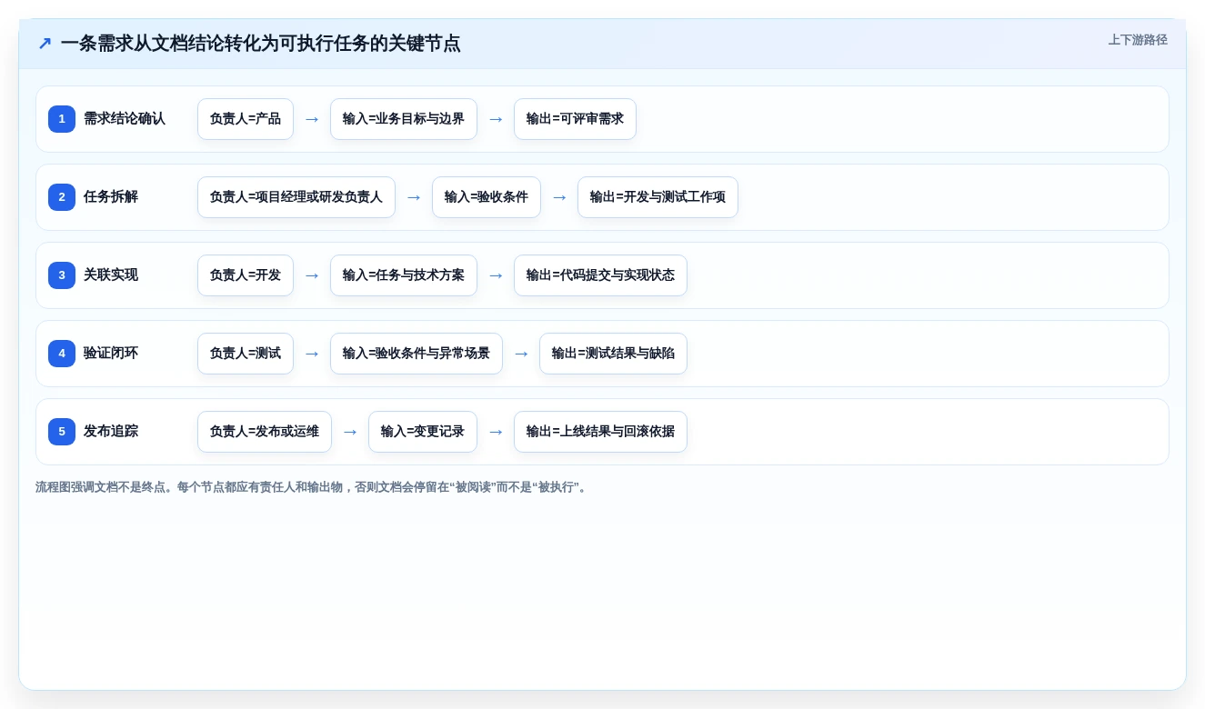The height and width of the screenshot is (709, 1205).
Task: Click the arrow after 输入=验收条件与异常场景
Action: pyautogui.click(x=521, y=354)
